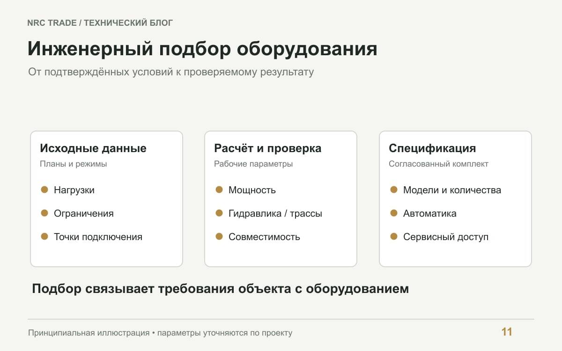Click the gold bullet next to Модели и количества
562x351 pixels.
tap(394, 190)
